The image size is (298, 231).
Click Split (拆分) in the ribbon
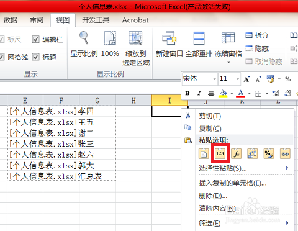pyautogui.click(x=257, y=35)
